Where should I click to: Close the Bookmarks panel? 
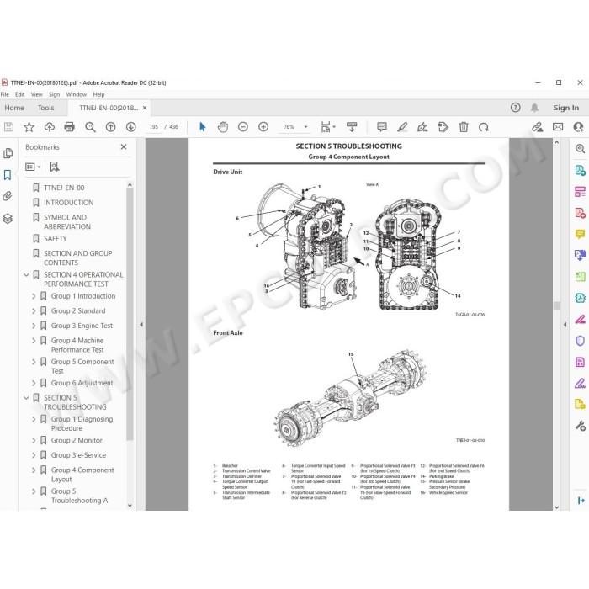click(x=124, y=147)
